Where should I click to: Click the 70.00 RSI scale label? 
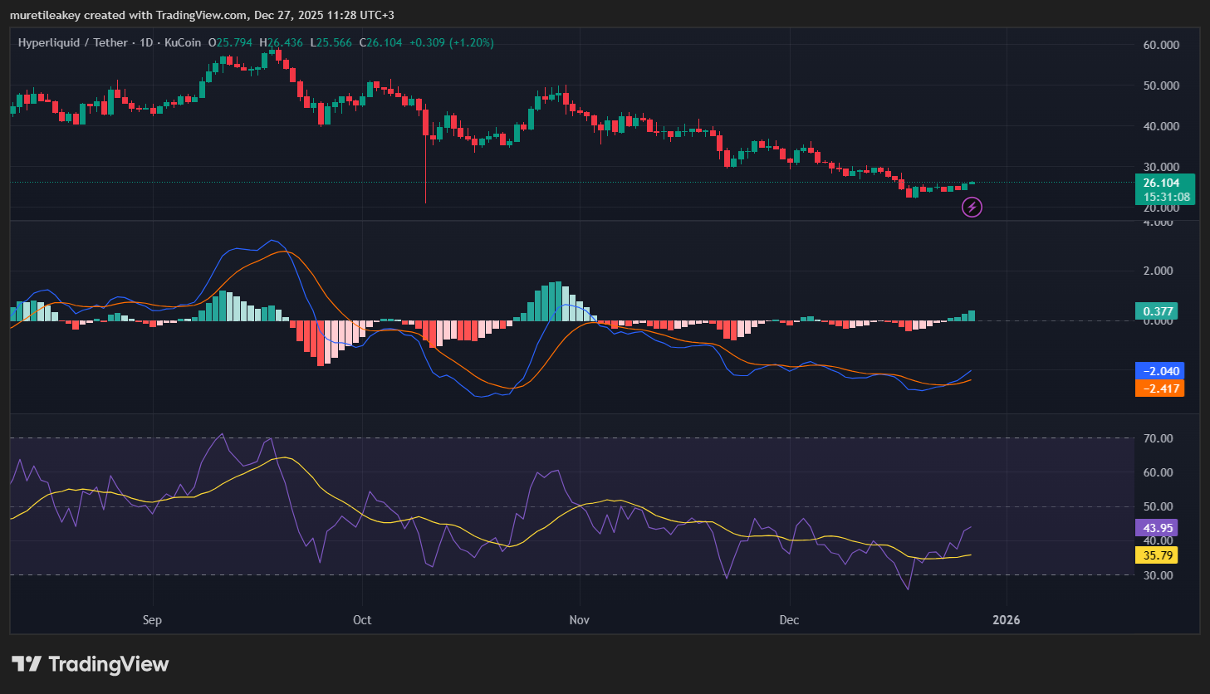(x=1158, y=438)
